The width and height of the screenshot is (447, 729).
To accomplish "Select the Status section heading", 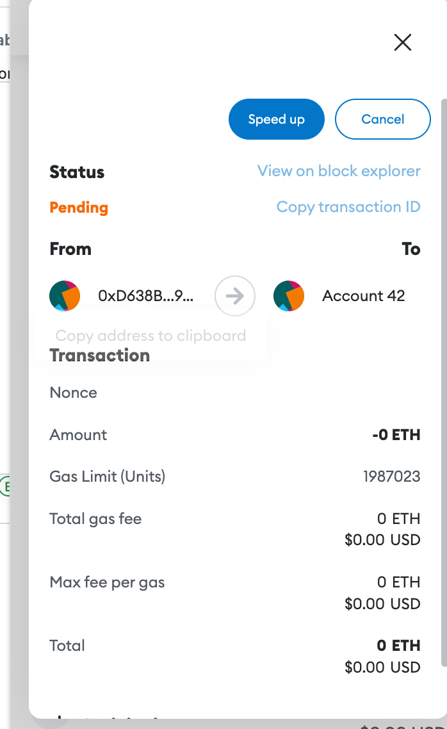I will coord(77,172).
